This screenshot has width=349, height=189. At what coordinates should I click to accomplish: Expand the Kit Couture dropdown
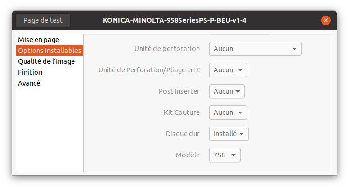[x=228, y=112]
